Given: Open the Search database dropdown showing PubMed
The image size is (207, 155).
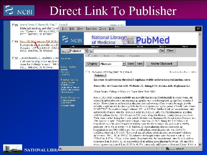Looking at the screenshot, I should 79,51.
